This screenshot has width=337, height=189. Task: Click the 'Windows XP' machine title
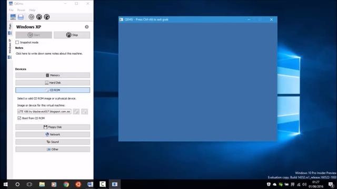point(28,27)
